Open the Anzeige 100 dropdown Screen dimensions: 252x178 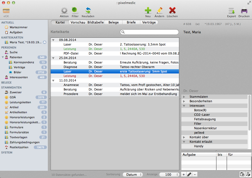point(169,174)
